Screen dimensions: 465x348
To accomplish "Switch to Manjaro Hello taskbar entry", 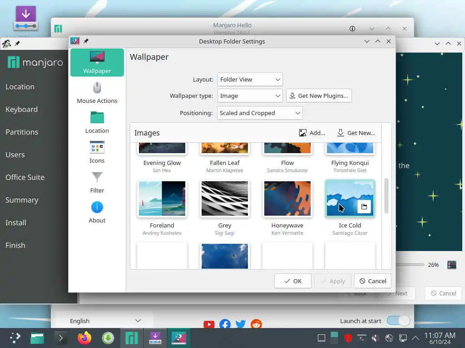I will (x=132, y=338).
